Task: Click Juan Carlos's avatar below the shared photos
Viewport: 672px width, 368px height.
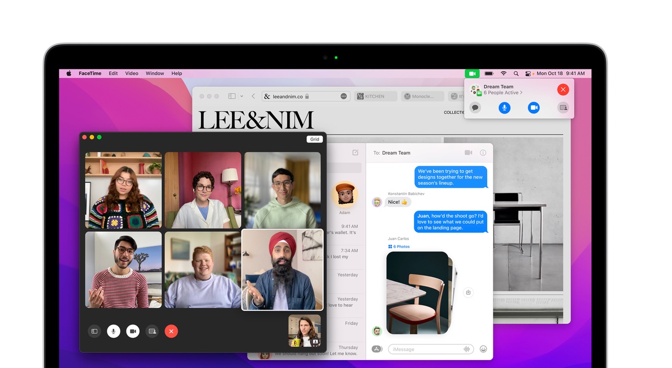Action: [x=377, y=331]
